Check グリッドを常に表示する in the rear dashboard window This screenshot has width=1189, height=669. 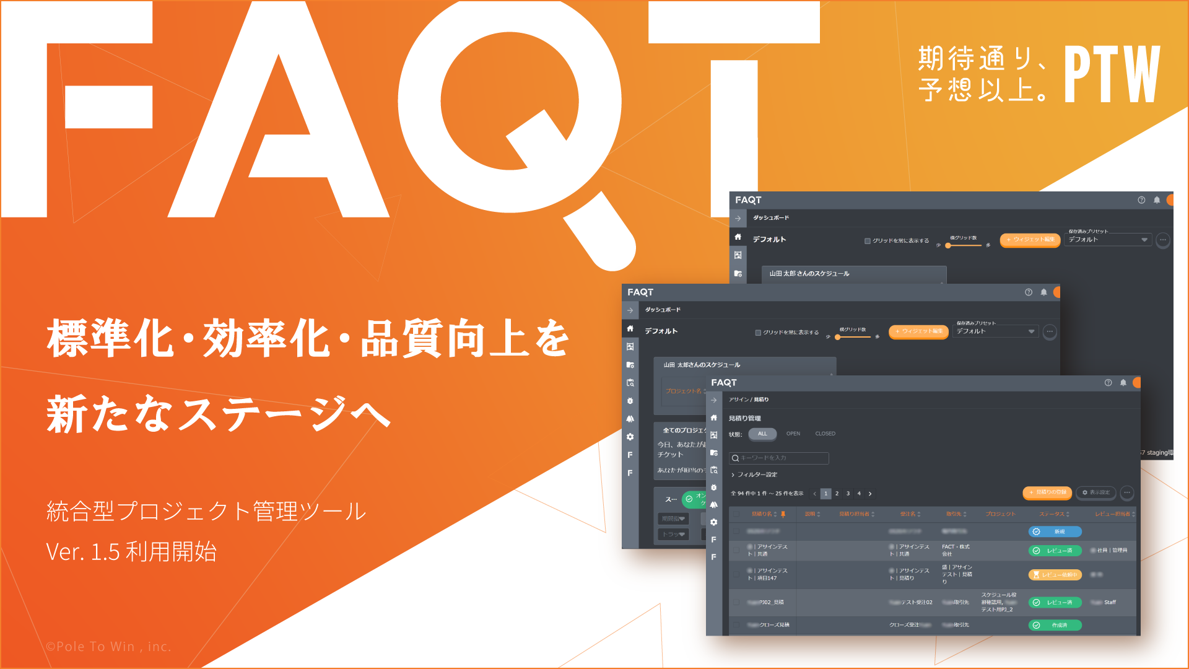click(868, 241)
